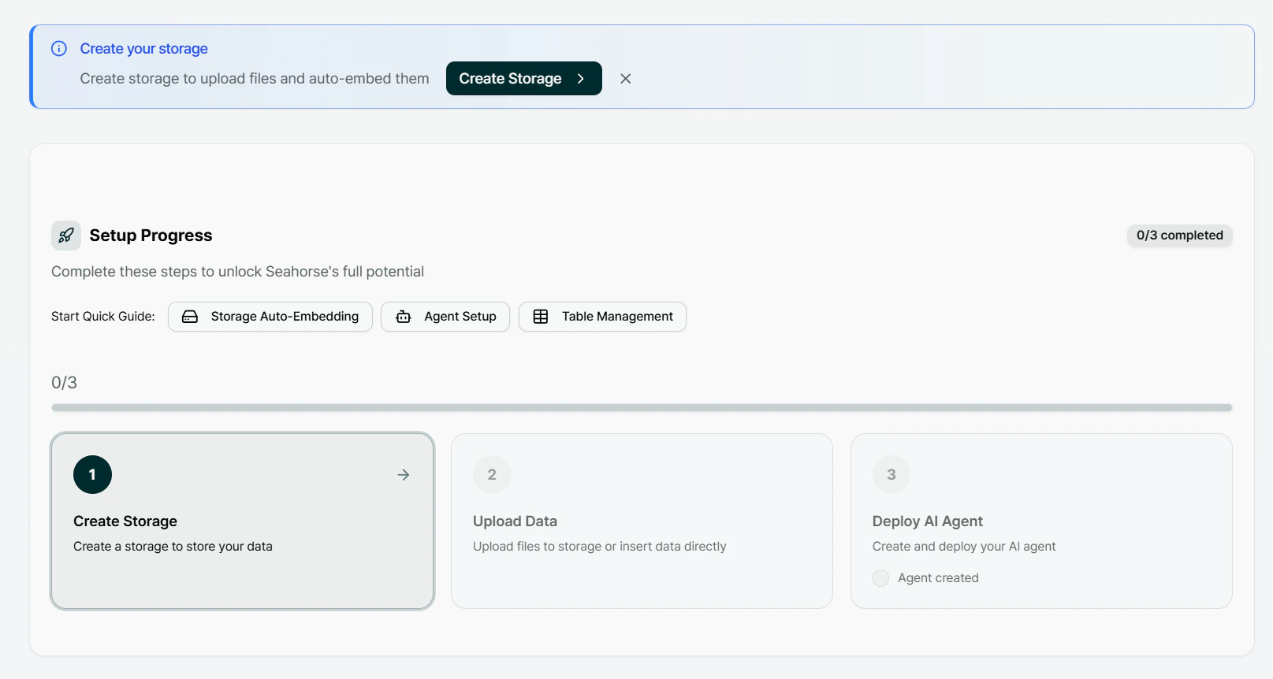This screenshot has width=1273, height=679.
Task: Click the 0/3 completed badge
Action: [x=1180, y=236]
